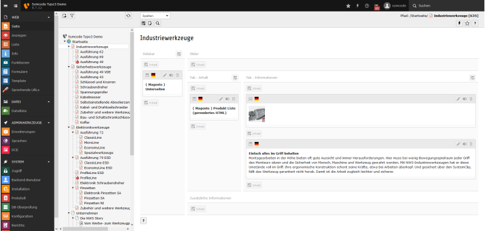Edit the Magento Unterseiten content element
This screenshot has height=231, width=485.
click(x=165, y=75)
